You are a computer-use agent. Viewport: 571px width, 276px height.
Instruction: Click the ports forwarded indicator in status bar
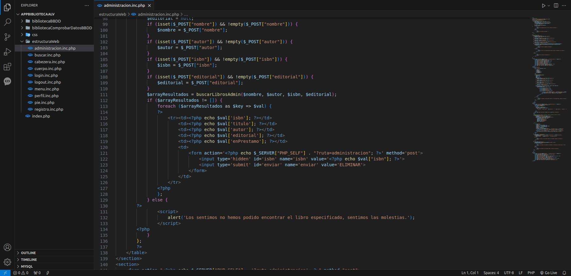[37, 273]
